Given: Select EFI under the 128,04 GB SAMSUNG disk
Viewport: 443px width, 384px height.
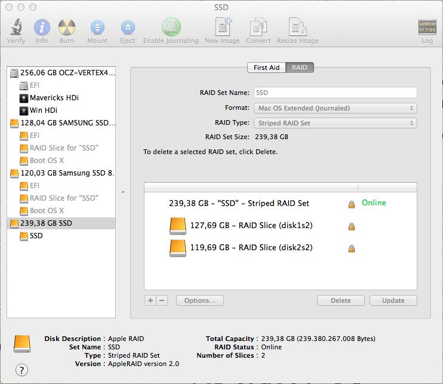Looking at the screenshot, I should click(x=61, y=136).
